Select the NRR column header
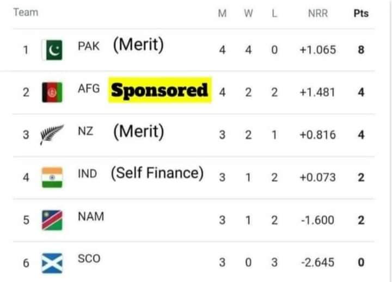This screenshot has width=392, height=282. tap(318, 13)
